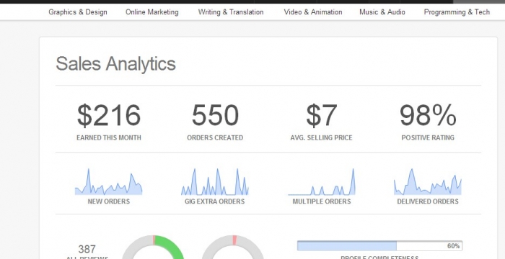Click the Delivered Orders sparkline chart
Viewport: 505px width, 259px height.
pos(428,182)
